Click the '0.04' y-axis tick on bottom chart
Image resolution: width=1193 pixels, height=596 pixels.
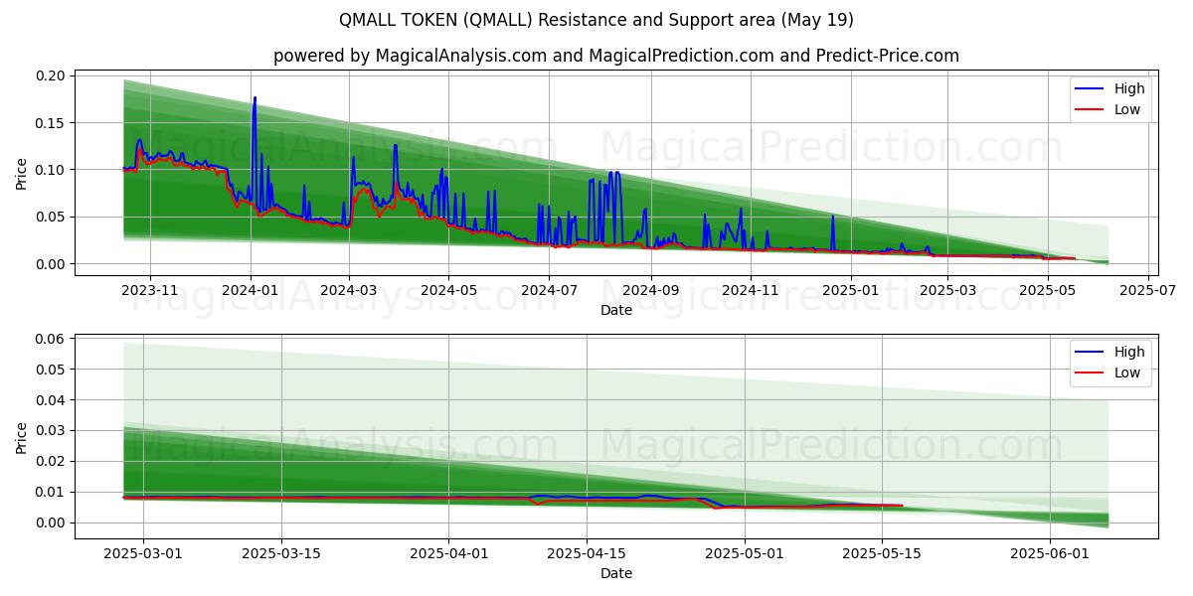pos(53,400)
